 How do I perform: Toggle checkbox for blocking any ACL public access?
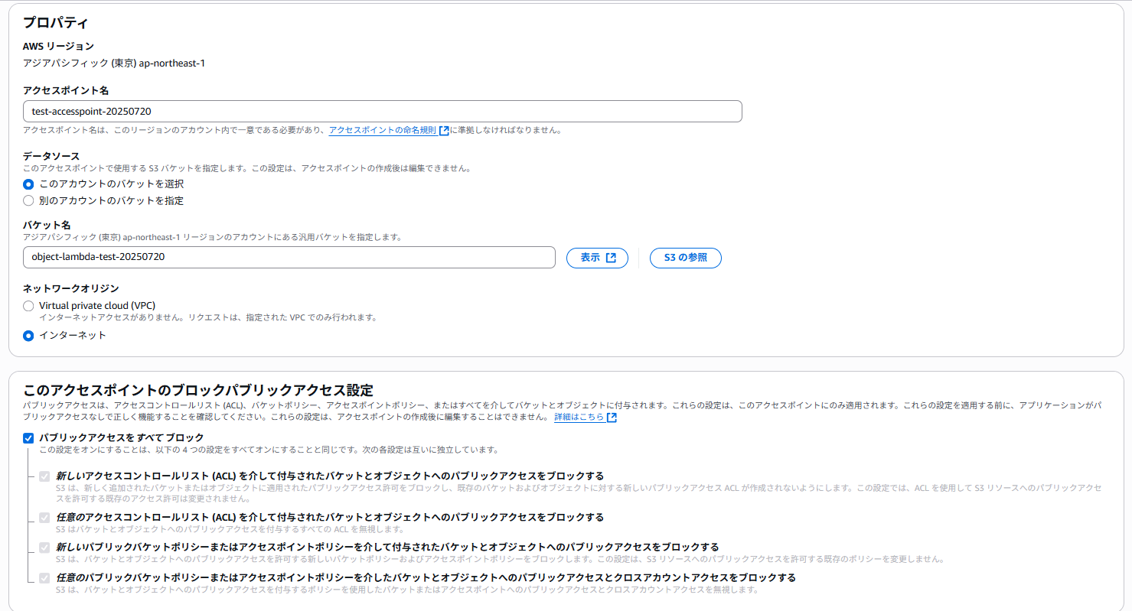pos(44,518)
